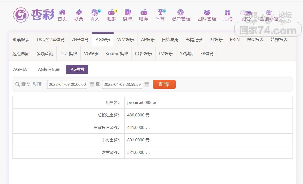The width and height of the screenshot is (303, 184).
Task: Click the end time input field
Action: tap(122, 84)
